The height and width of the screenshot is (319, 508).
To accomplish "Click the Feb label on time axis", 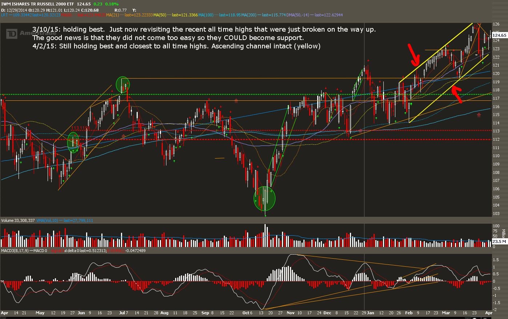I will [x=409, y=313].
